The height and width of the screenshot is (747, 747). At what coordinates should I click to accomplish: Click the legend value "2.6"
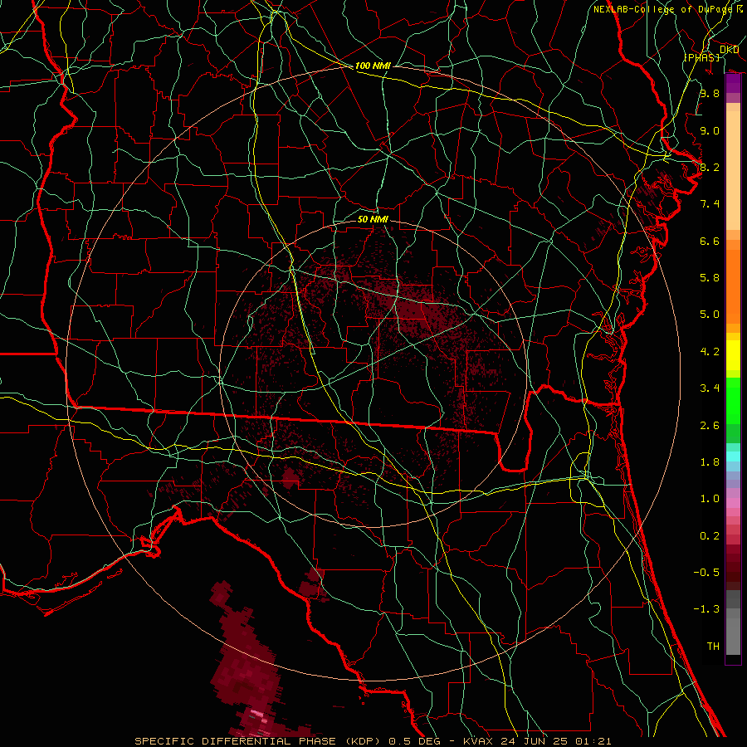click(710, 426)
